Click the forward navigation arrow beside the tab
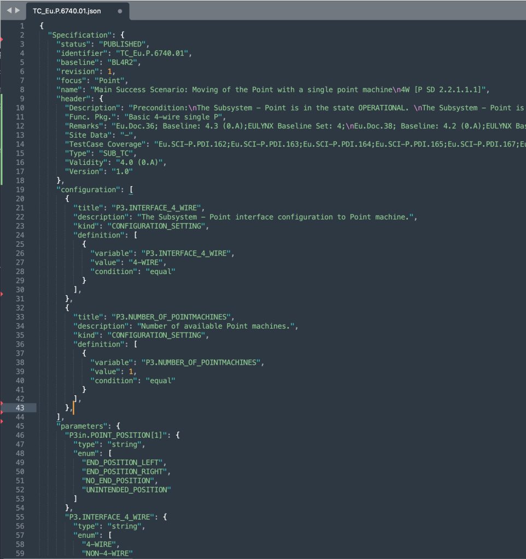Image resolution: width=526 pixels, height=559 pixels. [x=17, y=11]
